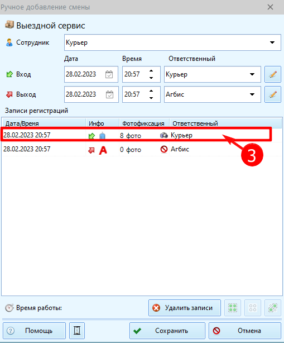Increase the Вход time with up arrow
Viewport: 284px width, 343px height.
(151, 71)
